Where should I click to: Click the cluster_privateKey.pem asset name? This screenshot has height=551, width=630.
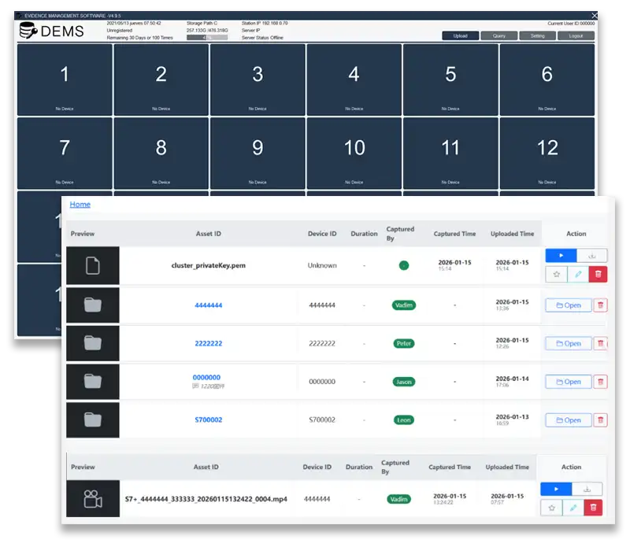click(209, 265)
